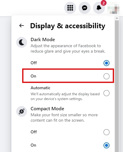123x152 pixels.
Task: Click the Dark Mode On label text
Action: coord(33,76)
